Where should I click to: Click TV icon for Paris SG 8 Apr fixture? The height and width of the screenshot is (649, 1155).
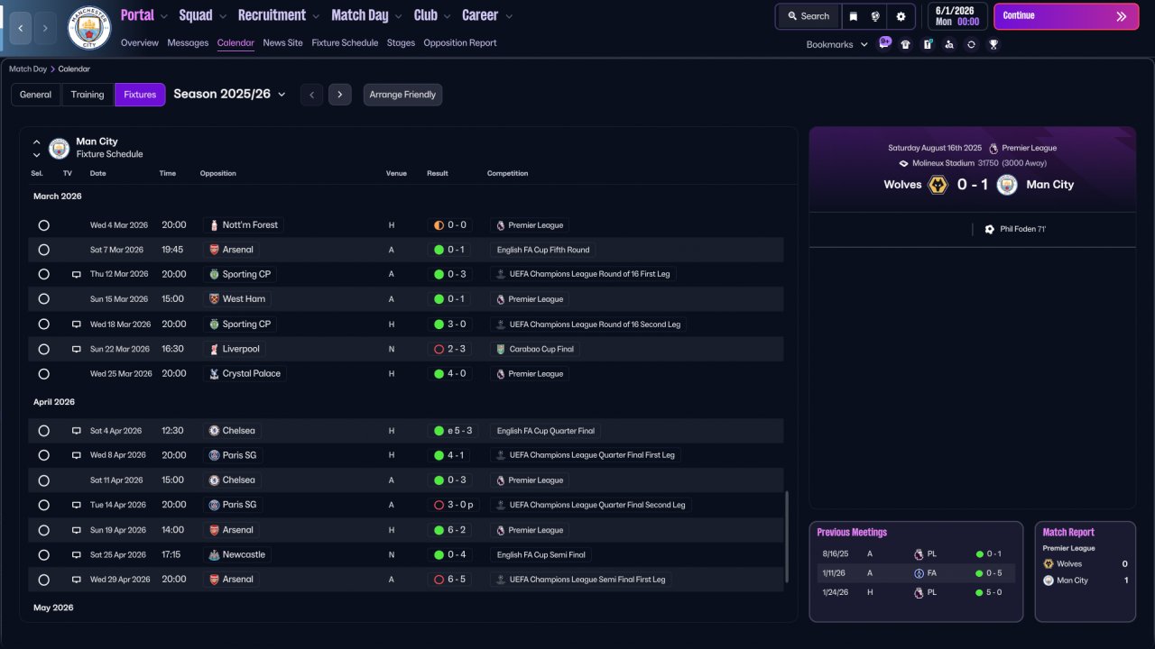click(77, 455)
